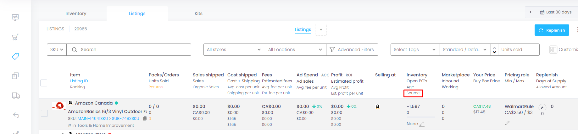Open Advanced Filters

(x=352, y=49)
